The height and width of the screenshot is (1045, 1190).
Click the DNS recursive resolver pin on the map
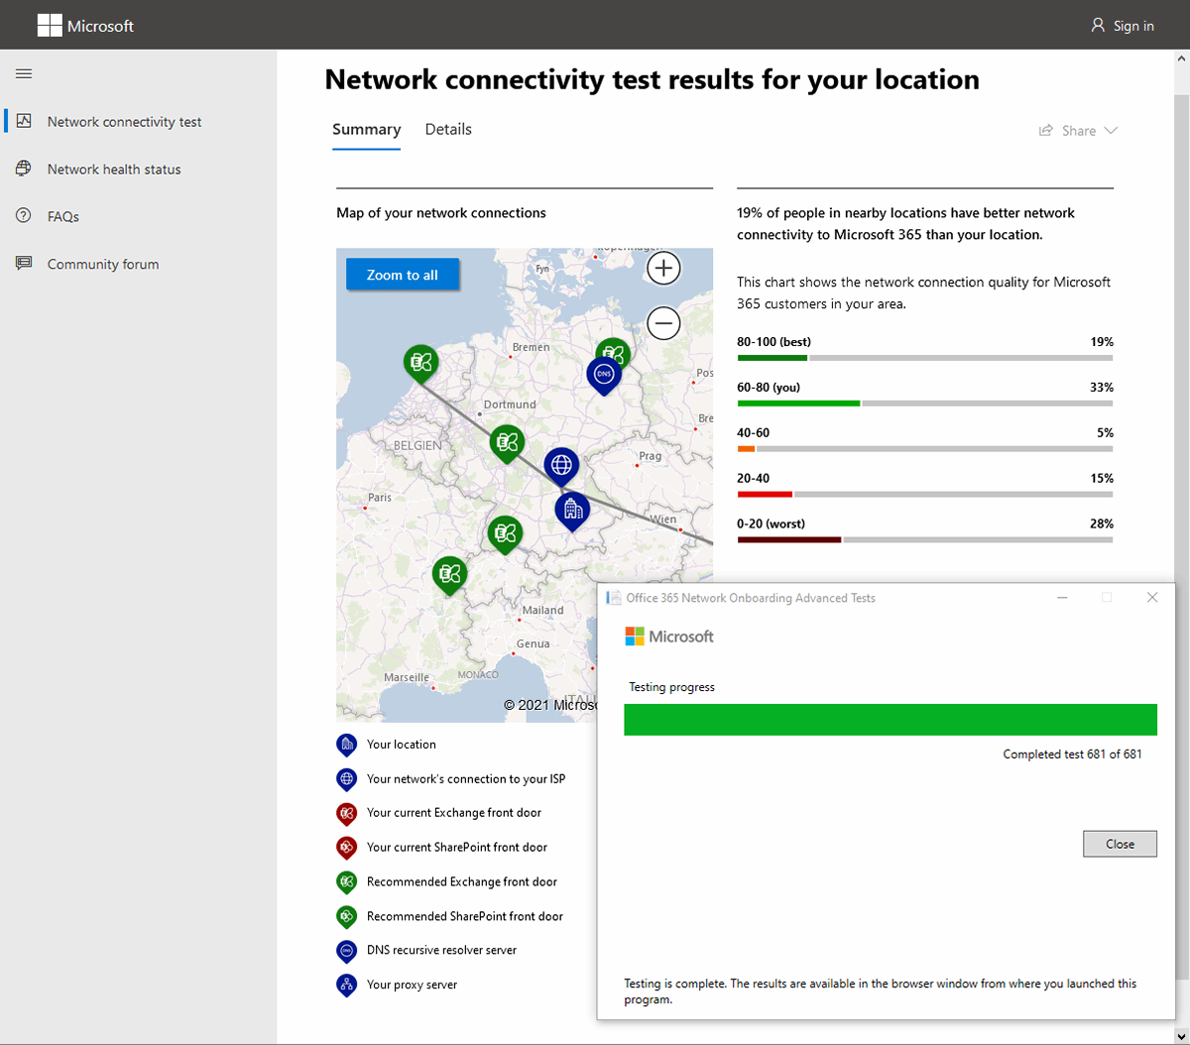pyautogui.click(x=604, y=375)
